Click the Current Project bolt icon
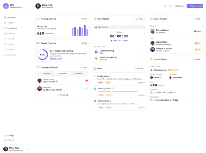The width and height of the screenshot is (206, 153). pos(151,59)
